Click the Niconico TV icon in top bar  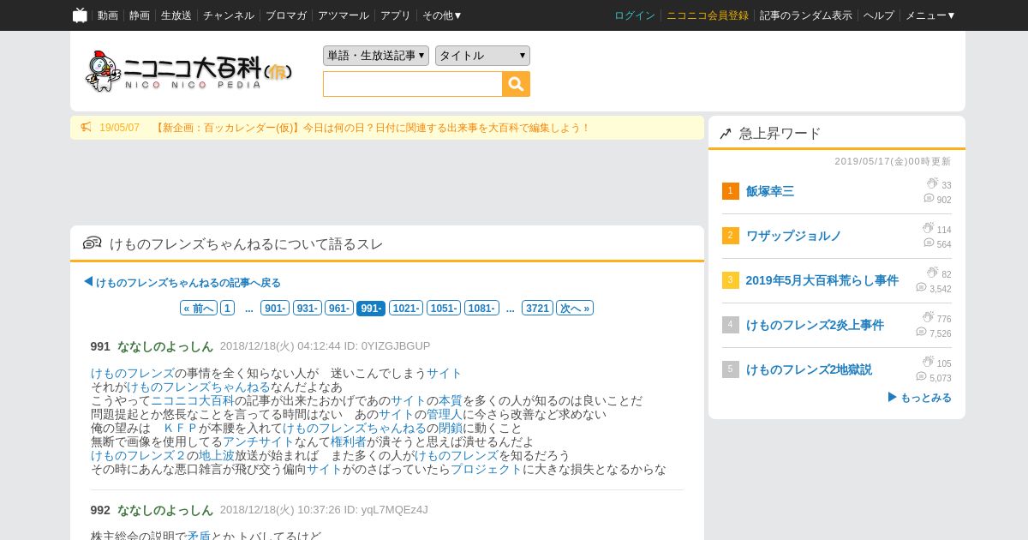80,15
